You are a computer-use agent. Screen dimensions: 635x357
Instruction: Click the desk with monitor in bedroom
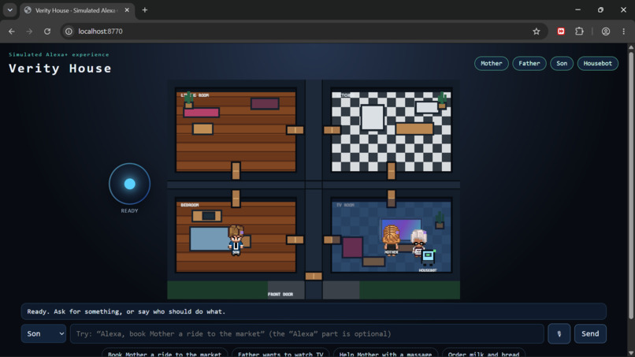(207, 216)
